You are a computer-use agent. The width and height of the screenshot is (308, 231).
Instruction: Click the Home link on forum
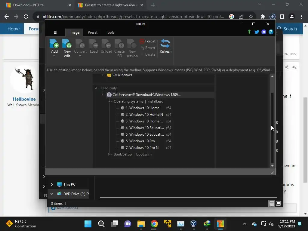(13, 29)
